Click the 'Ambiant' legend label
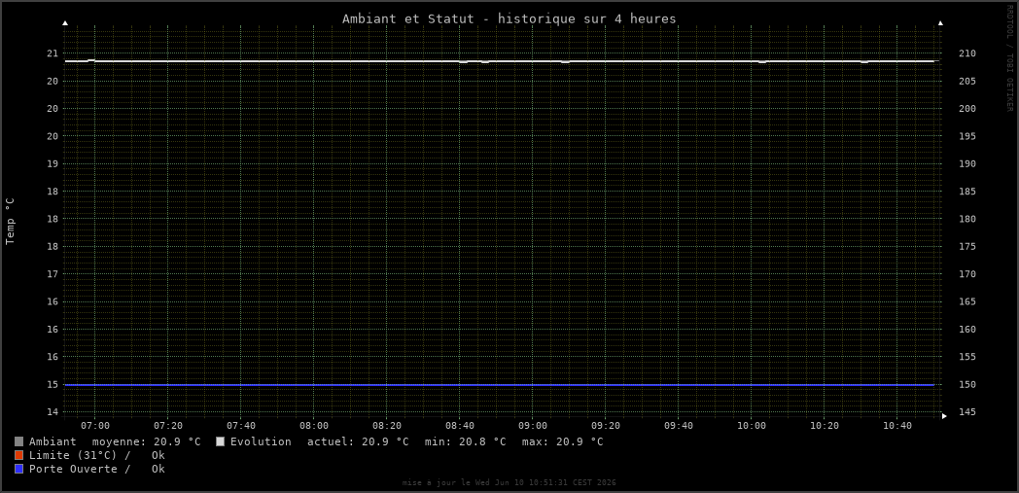 pos(53,441)
